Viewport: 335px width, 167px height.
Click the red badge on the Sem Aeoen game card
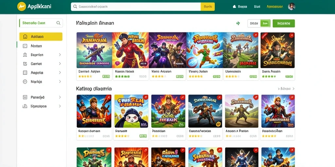point(291,35)
